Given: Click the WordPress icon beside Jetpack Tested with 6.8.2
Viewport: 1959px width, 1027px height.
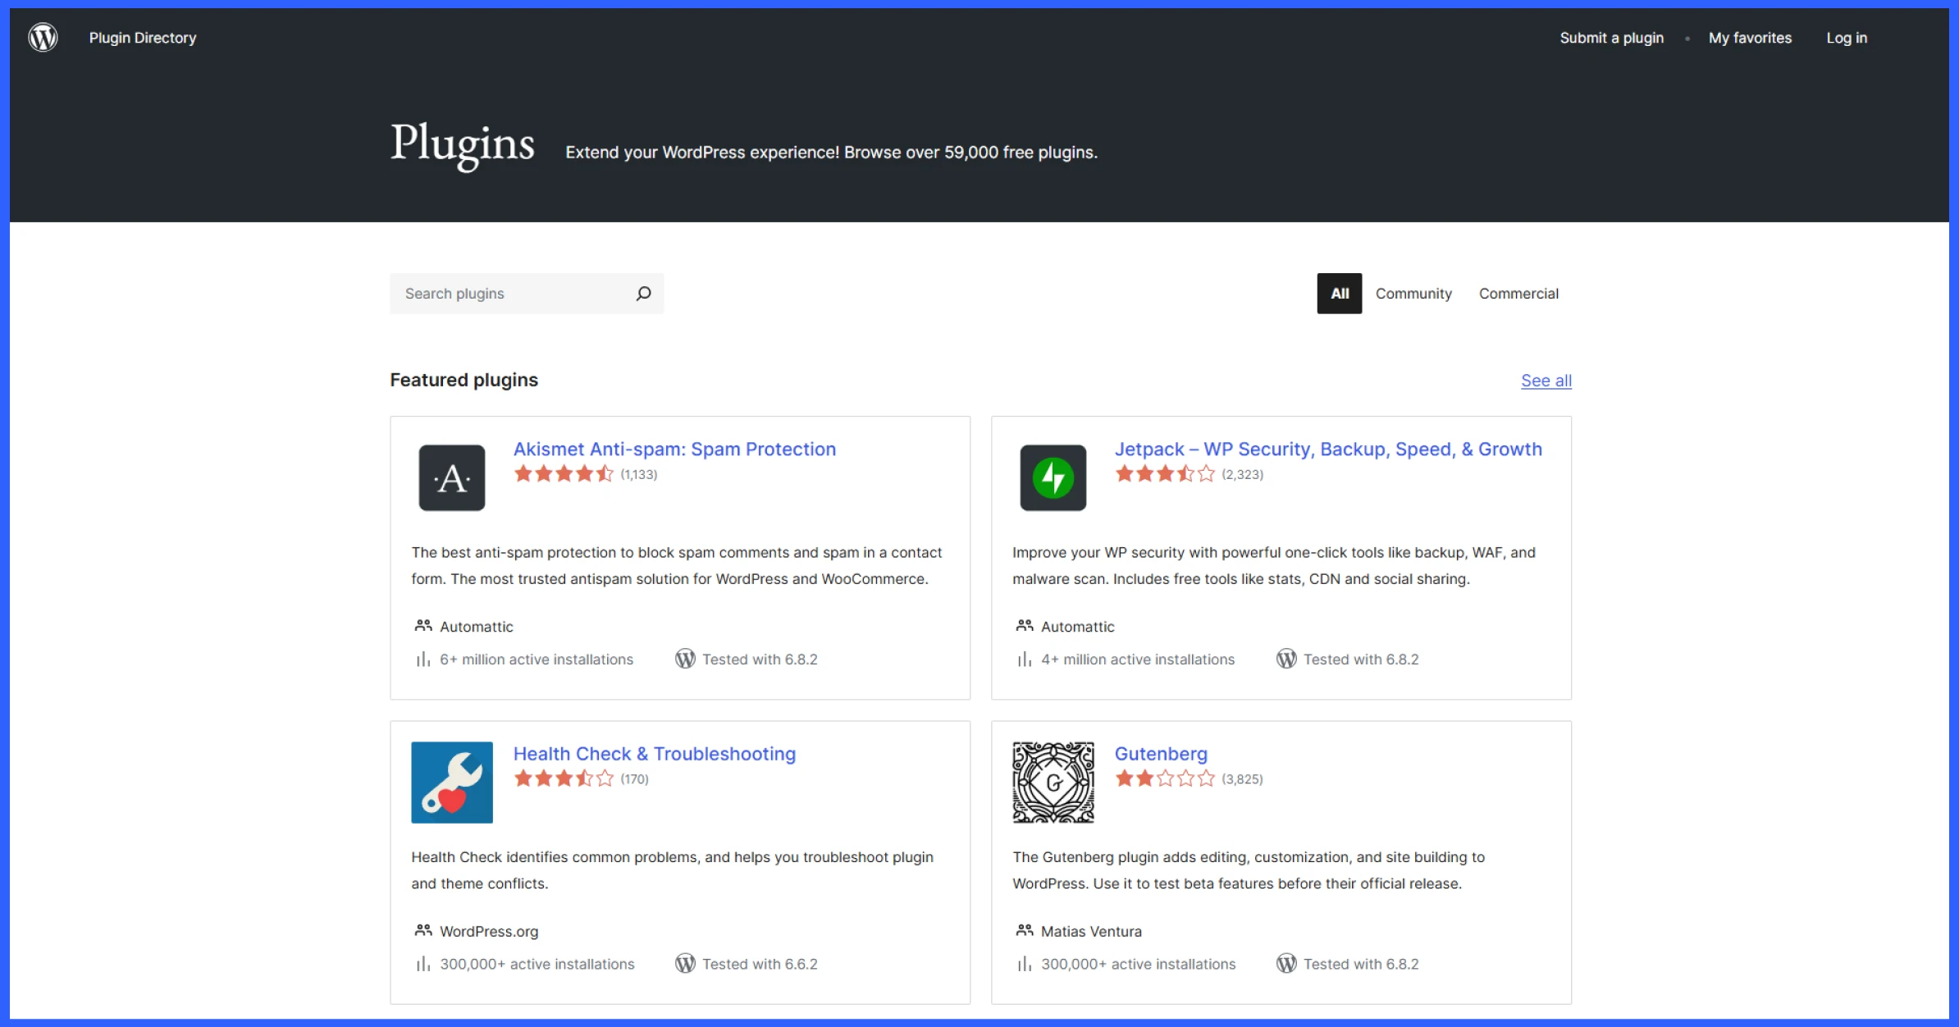Looking at the screenshot, I should pos(1286,659).
